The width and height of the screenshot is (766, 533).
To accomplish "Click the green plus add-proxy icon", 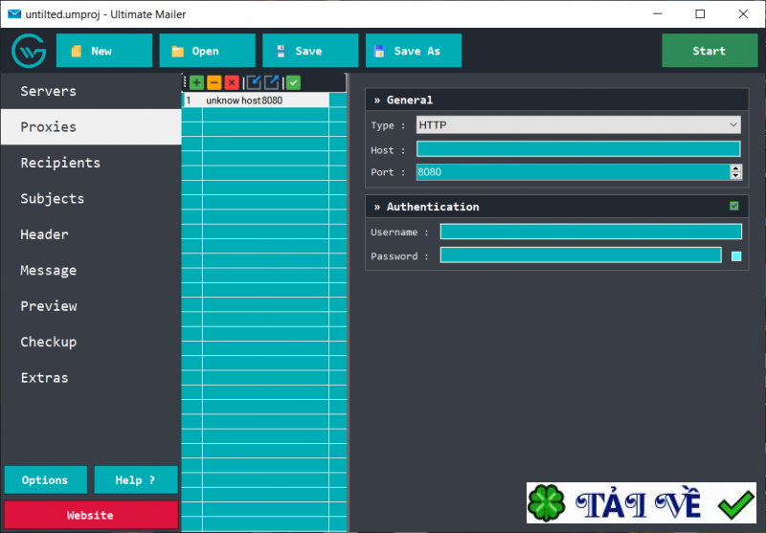I will coord(196,83).
